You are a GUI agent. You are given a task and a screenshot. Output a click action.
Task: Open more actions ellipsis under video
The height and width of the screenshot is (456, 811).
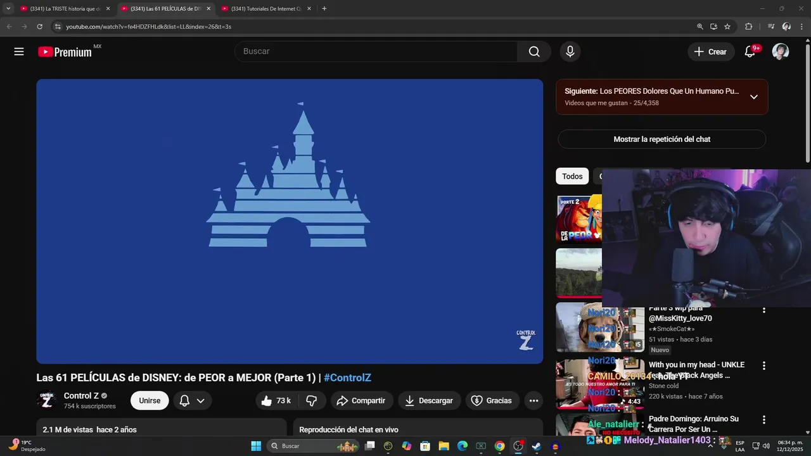click(533, 400)
